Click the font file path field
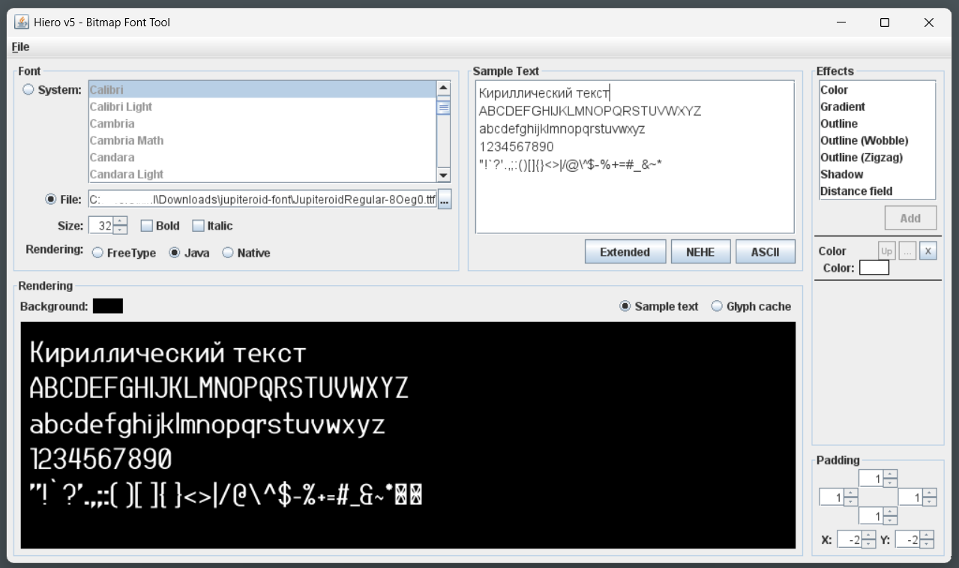 click(262, 200)
